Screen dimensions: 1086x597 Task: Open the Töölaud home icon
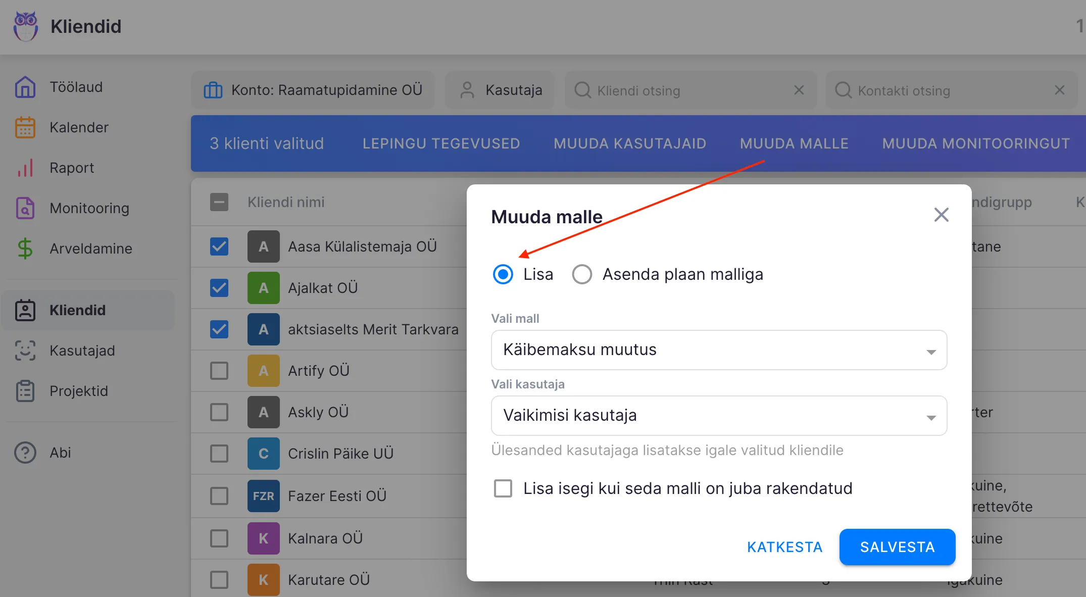(x=25, y=87)
